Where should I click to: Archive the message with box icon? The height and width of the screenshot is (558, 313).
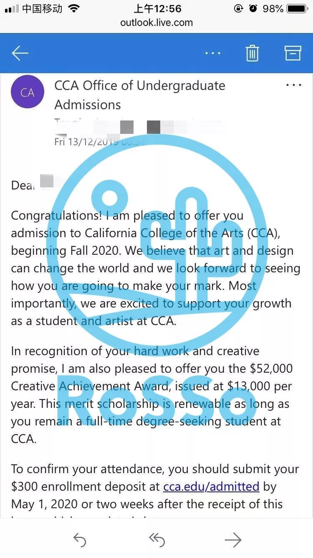(x=293, y=53)
